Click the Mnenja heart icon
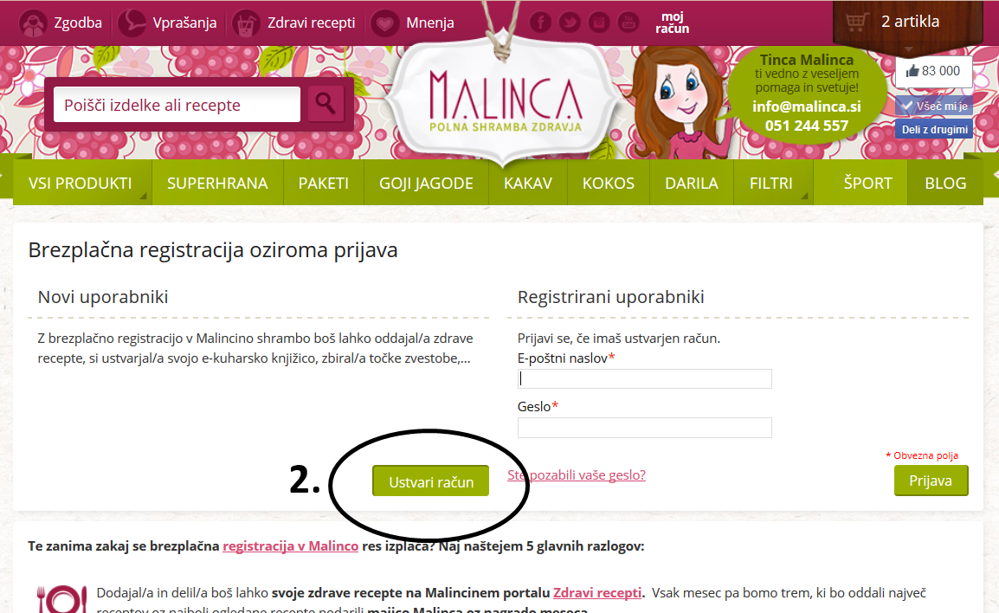 pos(384,23)
